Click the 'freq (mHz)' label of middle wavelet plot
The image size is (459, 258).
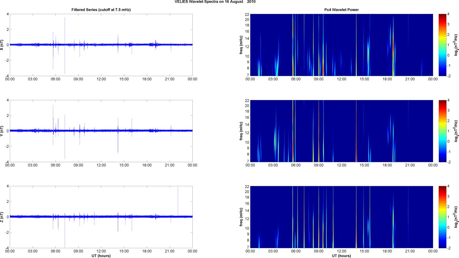point(241,131)
